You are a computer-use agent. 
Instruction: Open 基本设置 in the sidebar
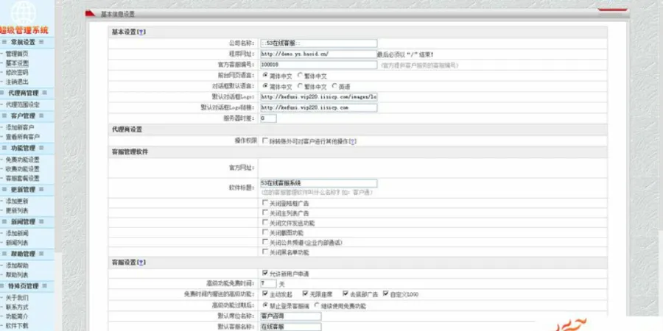click(x=17, y=63)
